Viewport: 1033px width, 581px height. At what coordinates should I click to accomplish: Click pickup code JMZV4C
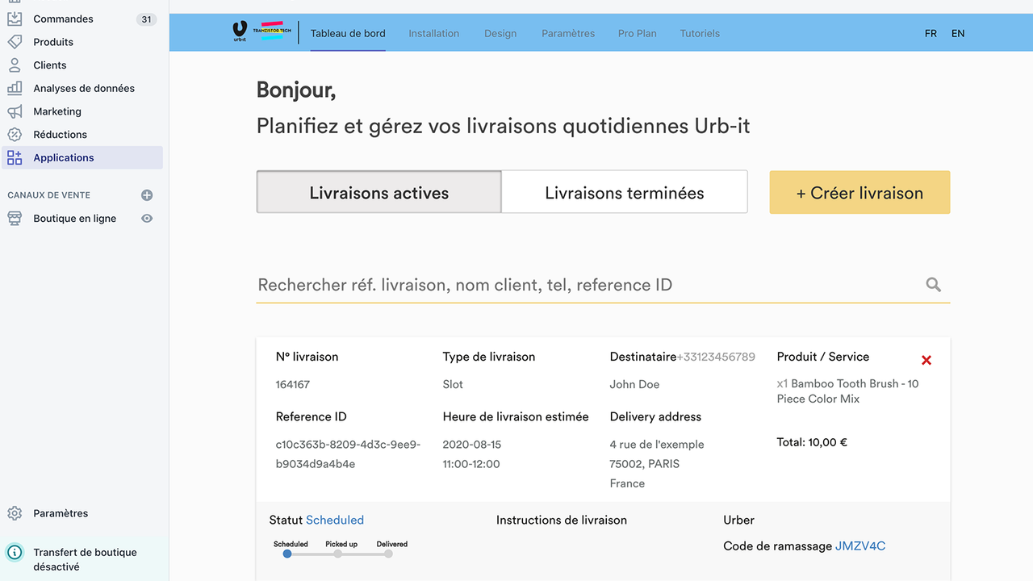coord(860,545)
